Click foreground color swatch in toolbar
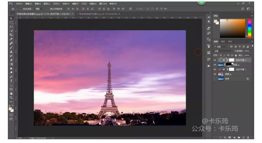Image resolution: width=262 pixels, height=143 pixels. [x=10, y=109]
